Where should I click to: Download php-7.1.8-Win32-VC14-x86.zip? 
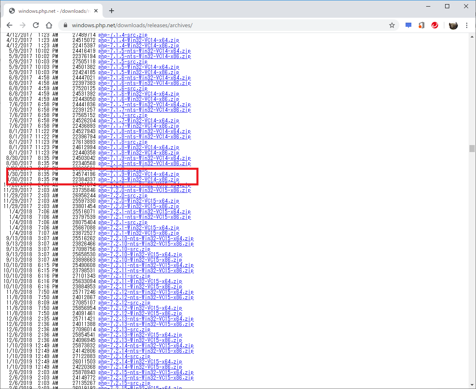(139, 153)
